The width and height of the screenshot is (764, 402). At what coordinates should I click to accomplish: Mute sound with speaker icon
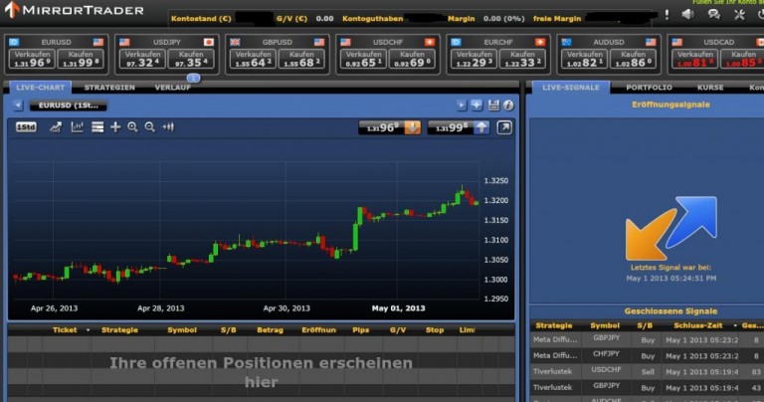(x=687, y=15)
